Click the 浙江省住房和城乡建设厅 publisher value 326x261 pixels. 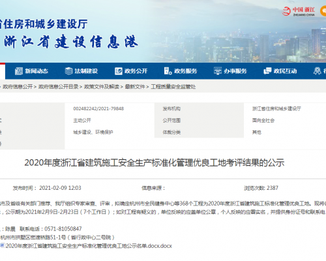(x=276, y=108)
